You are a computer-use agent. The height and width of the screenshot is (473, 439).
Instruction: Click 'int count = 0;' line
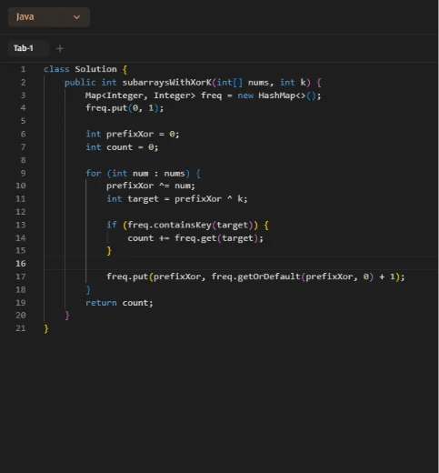(122, 147)
